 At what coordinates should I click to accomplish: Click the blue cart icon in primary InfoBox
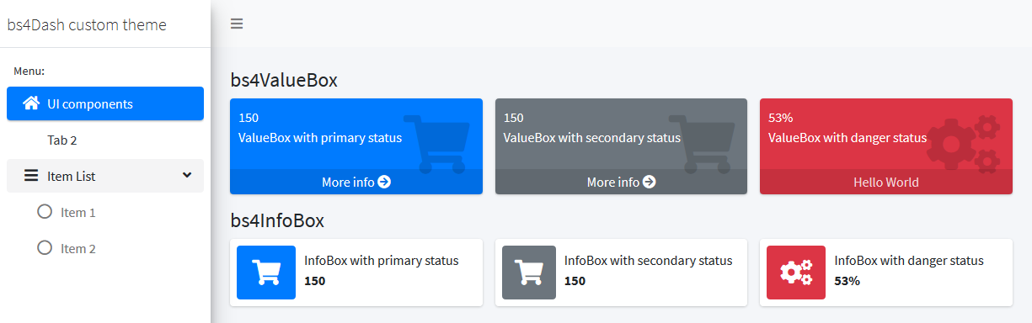pos(266,273)
